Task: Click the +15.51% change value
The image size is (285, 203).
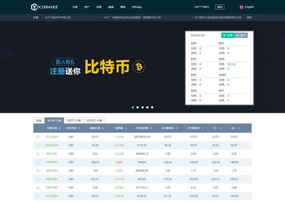Action: (119, 179)
